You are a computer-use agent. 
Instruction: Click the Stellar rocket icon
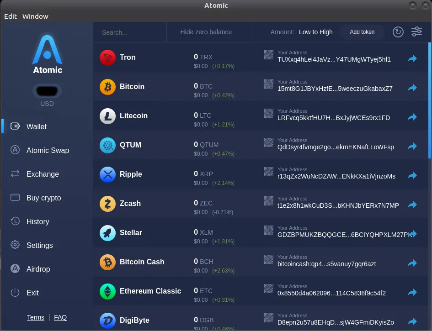click(107, 233)
